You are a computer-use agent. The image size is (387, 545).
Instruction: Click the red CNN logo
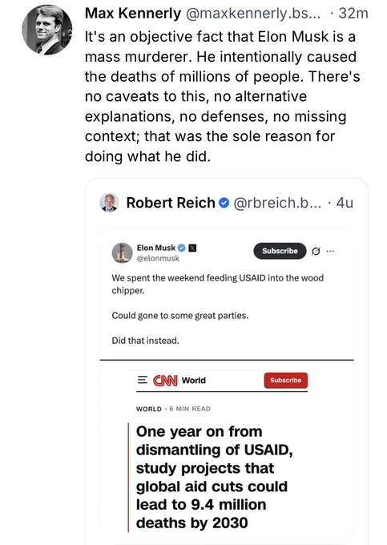pyautogui.click(x=165, y=380)
